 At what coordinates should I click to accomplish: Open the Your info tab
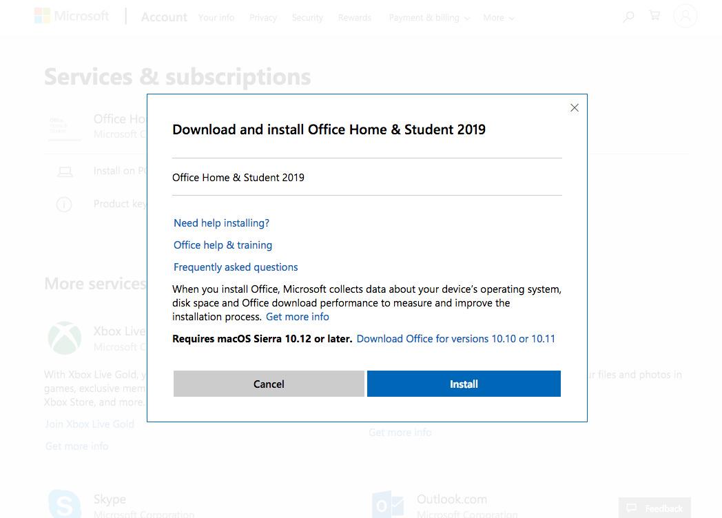coord(216,17)
